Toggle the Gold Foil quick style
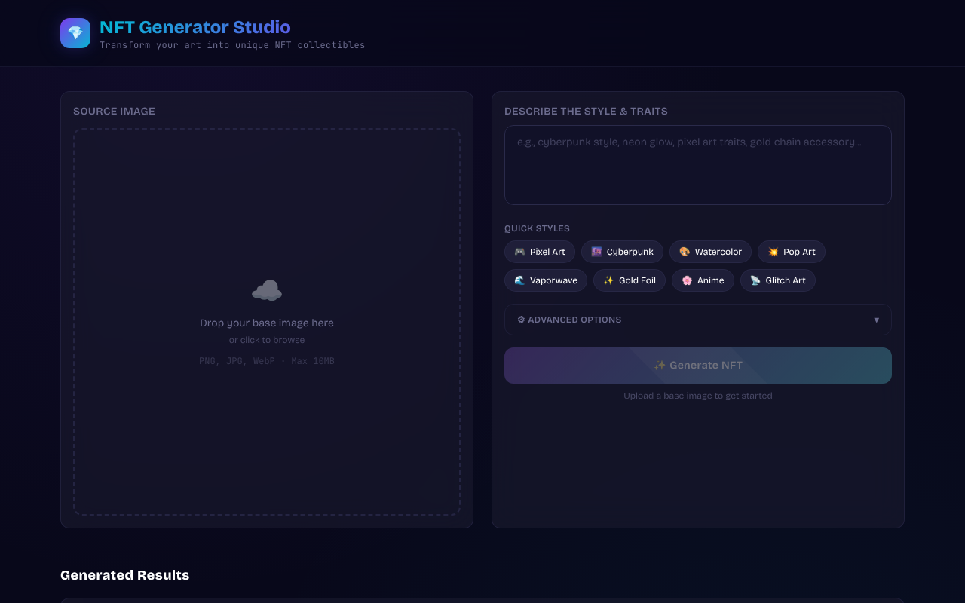The height and width of the screenshot is (603, 965). click(x=629, y=280)
